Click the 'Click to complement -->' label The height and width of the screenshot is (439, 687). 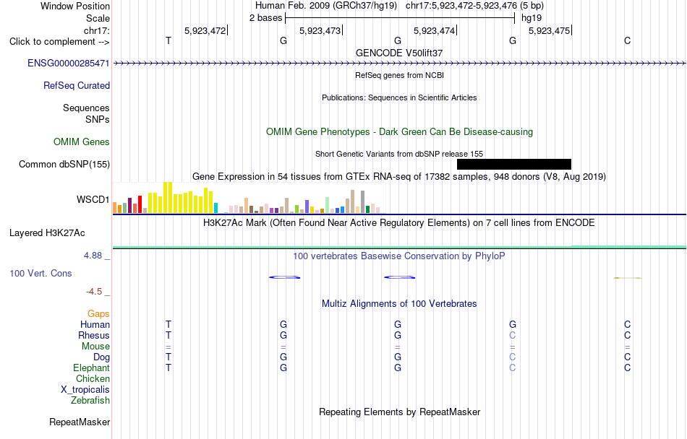pyautogui.click(x=59, y=42)
